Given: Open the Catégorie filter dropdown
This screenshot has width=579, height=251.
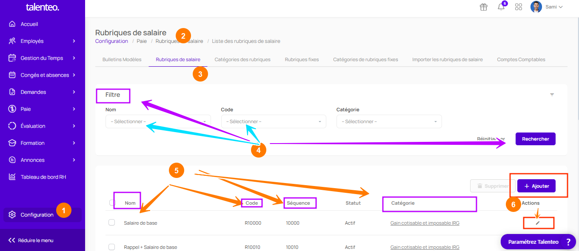Looking at the screenshot, I should point(389,121).
